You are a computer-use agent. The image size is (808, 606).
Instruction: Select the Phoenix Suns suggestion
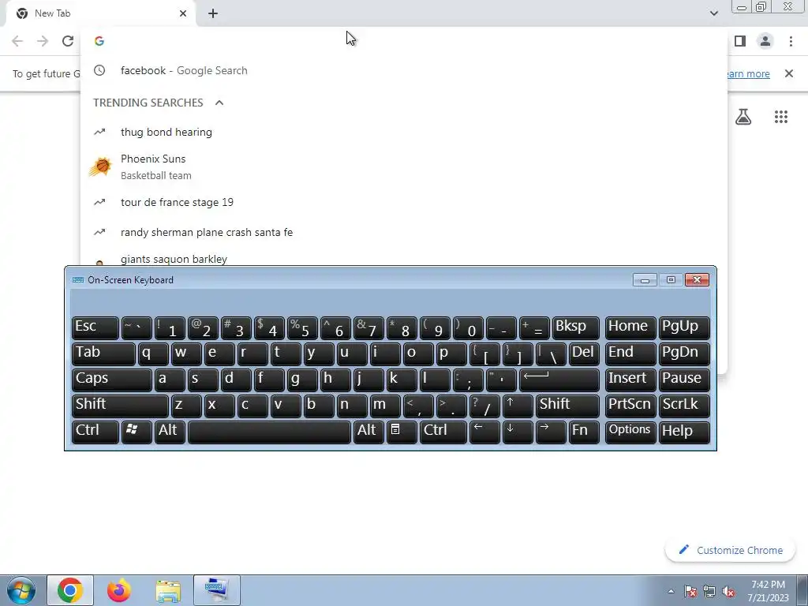(x=404, y=167)
